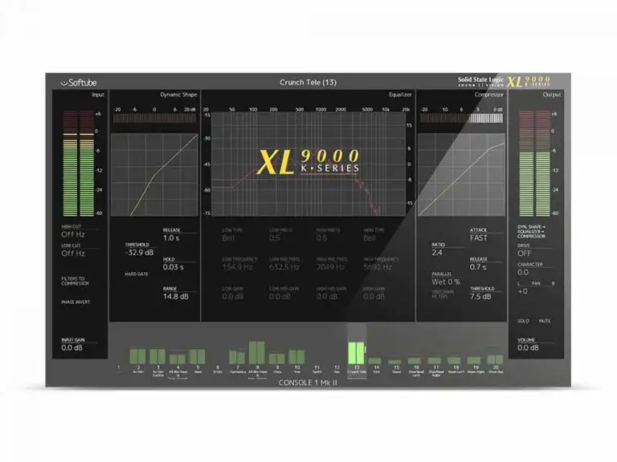Select channel 6 in the channel strip
617x462 pixels.
(x=218, y=369)
